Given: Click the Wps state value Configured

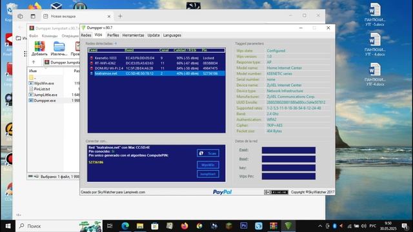Looking at the screenshot, I should point(276,51).
